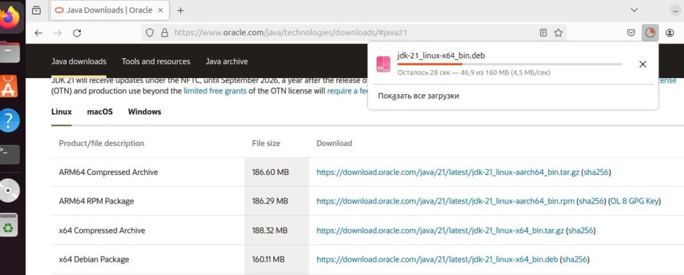Open the Tools and resources nav item
This screenshot has width=684, height=275.
click(x=156, y=62)
